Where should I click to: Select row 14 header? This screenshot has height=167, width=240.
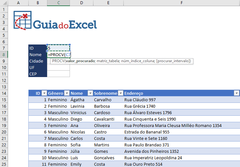[x=4, y=93]
